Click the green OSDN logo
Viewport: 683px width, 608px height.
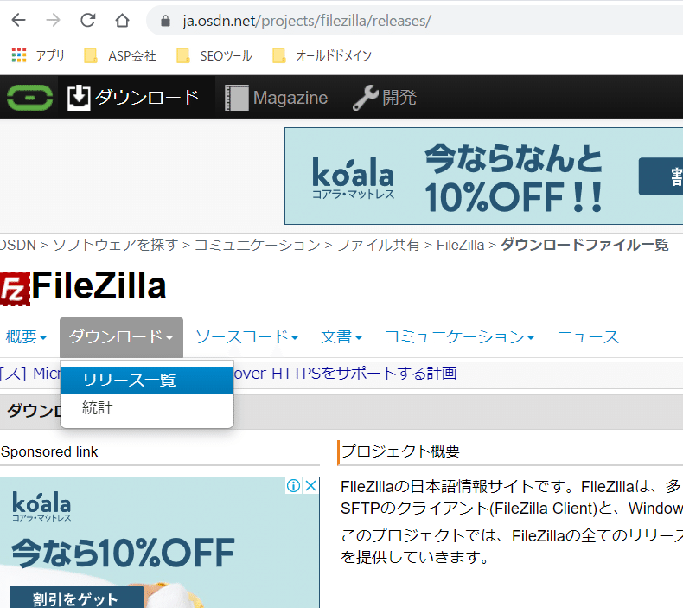coord(29,98)
